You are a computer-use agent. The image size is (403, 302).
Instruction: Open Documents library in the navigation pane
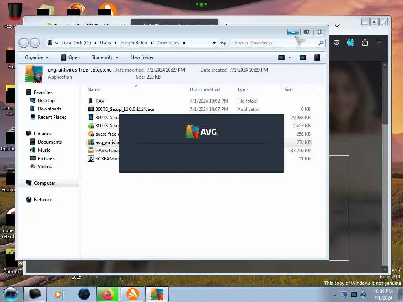click(x=50, y=142)
